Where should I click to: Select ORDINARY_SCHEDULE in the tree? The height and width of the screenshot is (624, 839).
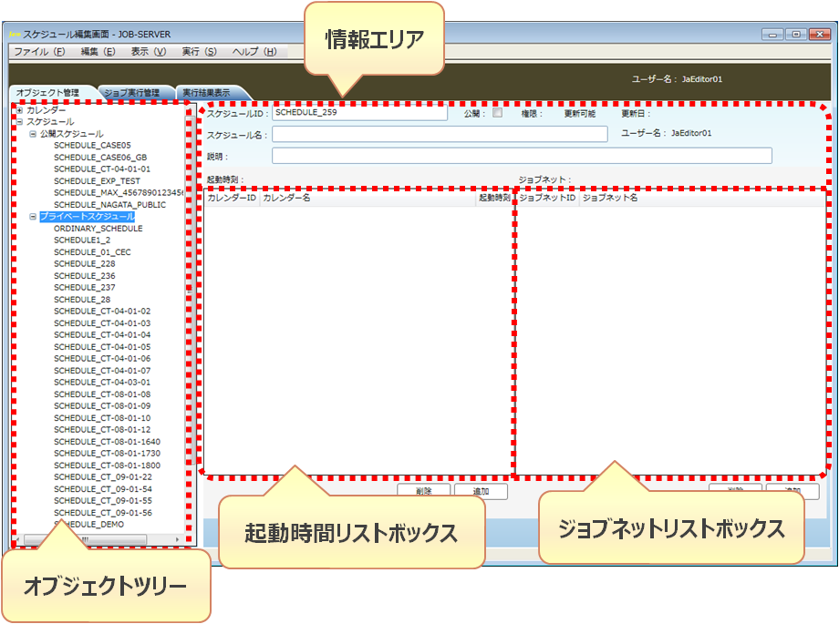click(x=98, y=229)
